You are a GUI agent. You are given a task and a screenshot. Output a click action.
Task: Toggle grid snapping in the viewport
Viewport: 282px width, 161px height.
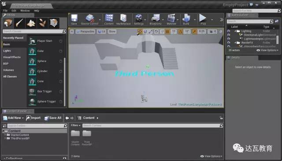[167, 32]
